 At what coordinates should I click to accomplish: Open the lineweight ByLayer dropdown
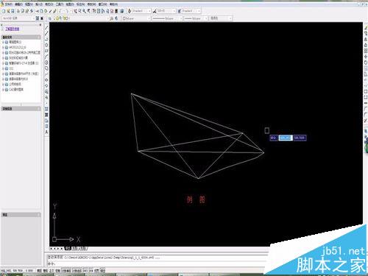(196, 18)
